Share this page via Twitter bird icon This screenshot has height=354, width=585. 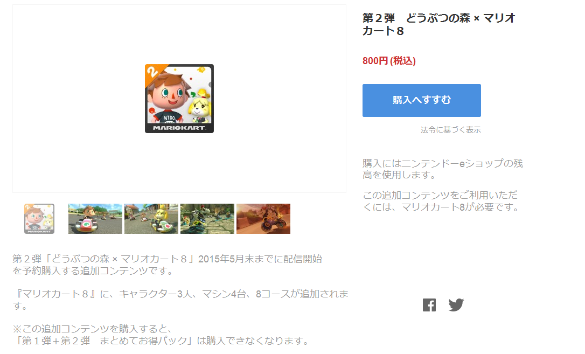(x=456, y=305)
